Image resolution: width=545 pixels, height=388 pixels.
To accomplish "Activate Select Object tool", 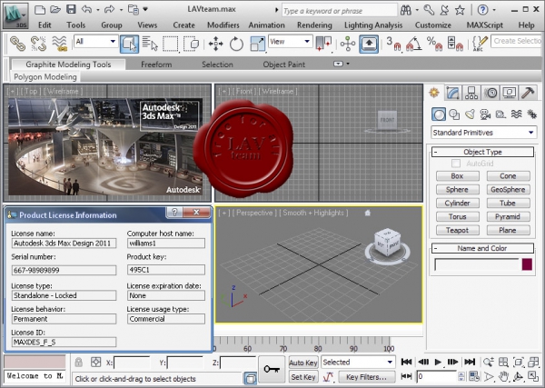I will [x=129, y=44].
